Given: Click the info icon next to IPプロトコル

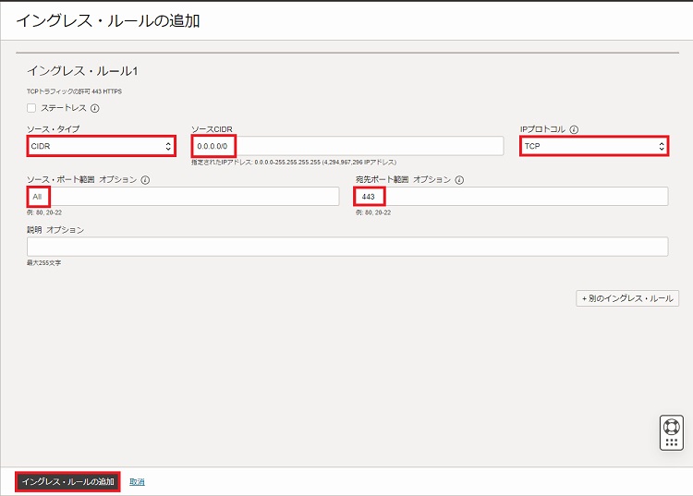Looking at the screenshot, I should pyautogui.click(x=574, y=130).
